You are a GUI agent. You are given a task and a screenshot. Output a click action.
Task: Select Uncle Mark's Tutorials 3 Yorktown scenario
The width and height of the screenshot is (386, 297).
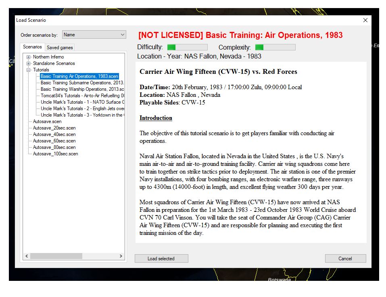(82, 115)
